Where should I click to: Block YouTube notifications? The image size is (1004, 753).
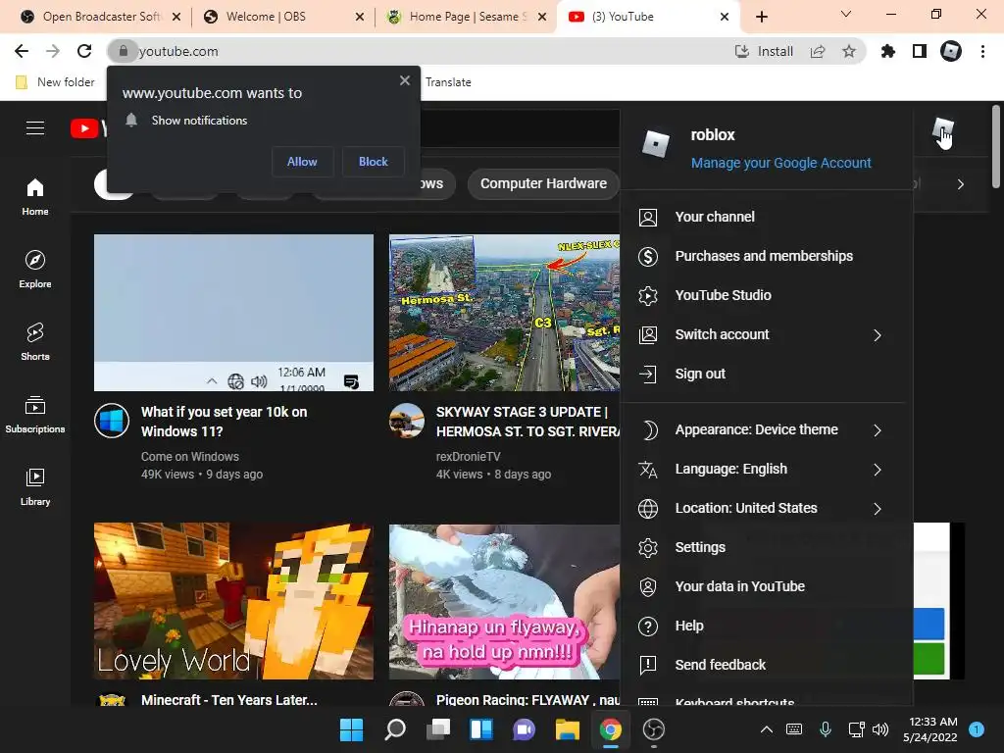374,162
